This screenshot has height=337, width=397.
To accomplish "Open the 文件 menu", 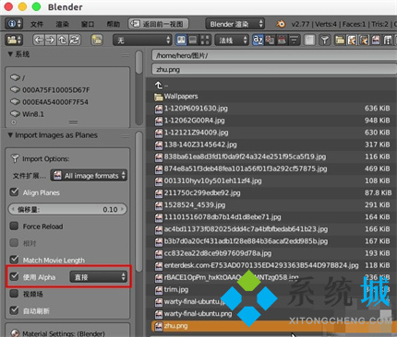I will pos(37,24).
